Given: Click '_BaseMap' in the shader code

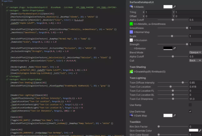Looking at the screenshot, I should [x=65, y=17].
